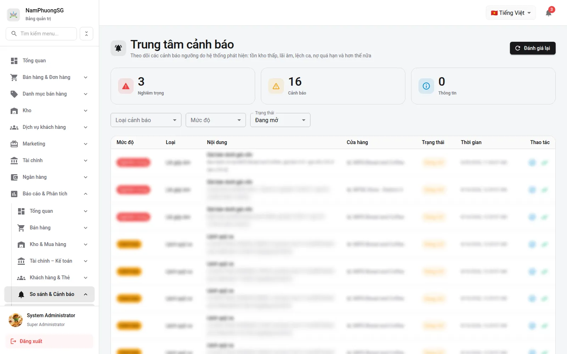Expand the Khách hàng & Thẻ submenu

[86, 278]
